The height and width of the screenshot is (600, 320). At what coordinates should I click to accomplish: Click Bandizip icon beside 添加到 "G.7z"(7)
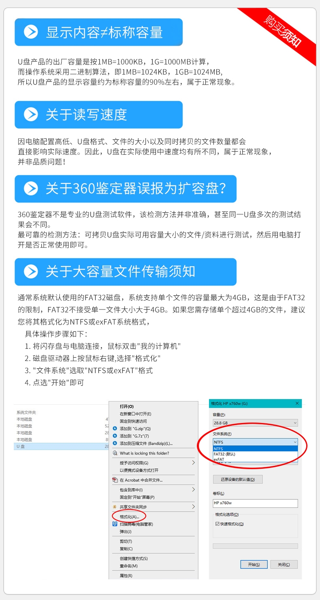115,436
